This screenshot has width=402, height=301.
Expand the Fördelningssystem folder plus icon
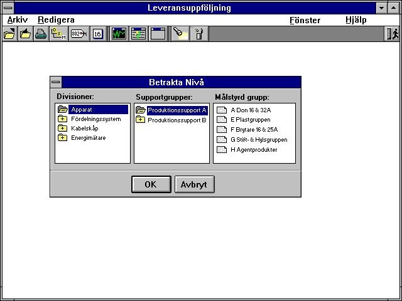62,119
